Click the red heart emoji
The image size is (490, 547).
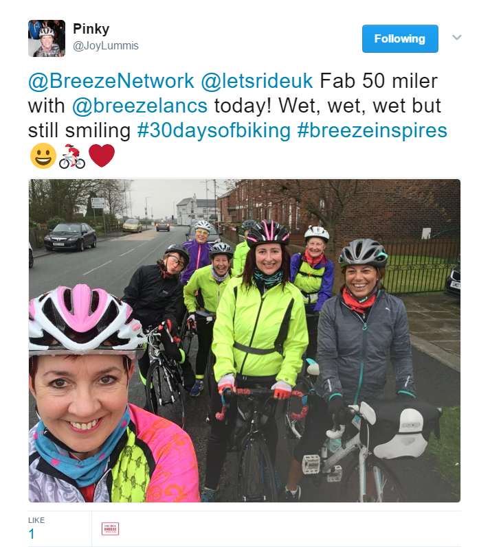(x=102, y=156)
